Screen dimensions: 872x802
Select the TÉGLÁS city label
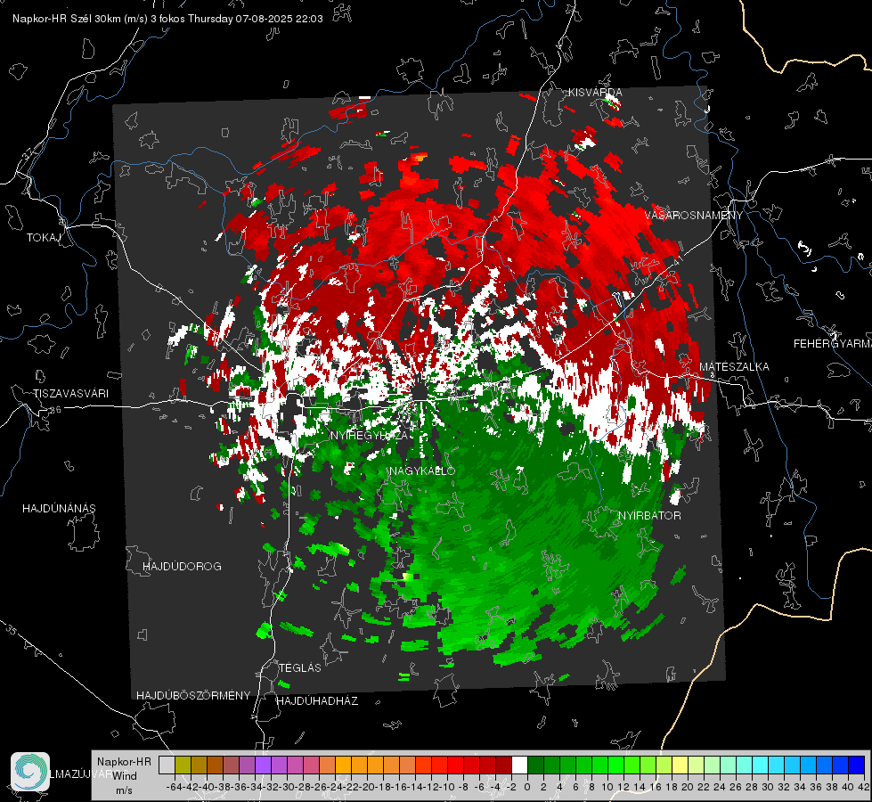(x=300, y=668)
